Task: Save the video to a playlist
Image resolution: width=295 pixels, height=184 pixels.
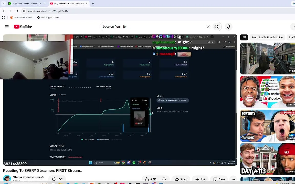Action: pyautogui.click(x=219, y=179)
